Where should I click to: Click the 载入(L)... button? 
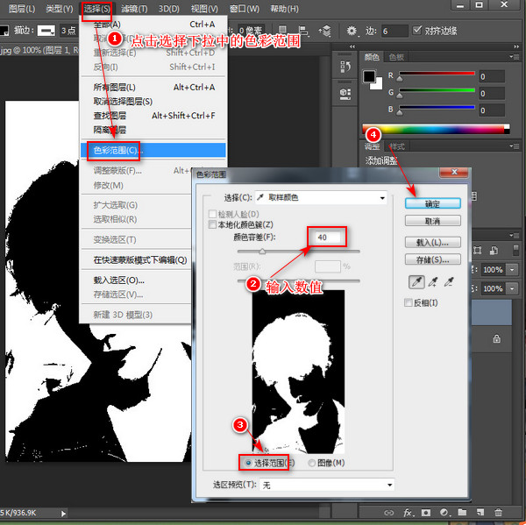point(433,242)
